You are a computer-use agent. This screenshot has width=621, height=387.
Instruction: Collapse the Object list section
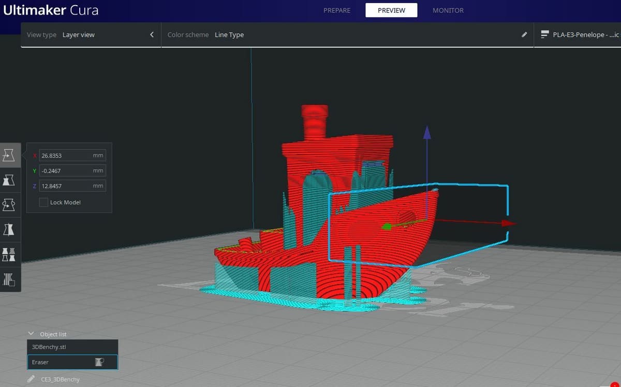pyautogui.click(x=31, y=334)
